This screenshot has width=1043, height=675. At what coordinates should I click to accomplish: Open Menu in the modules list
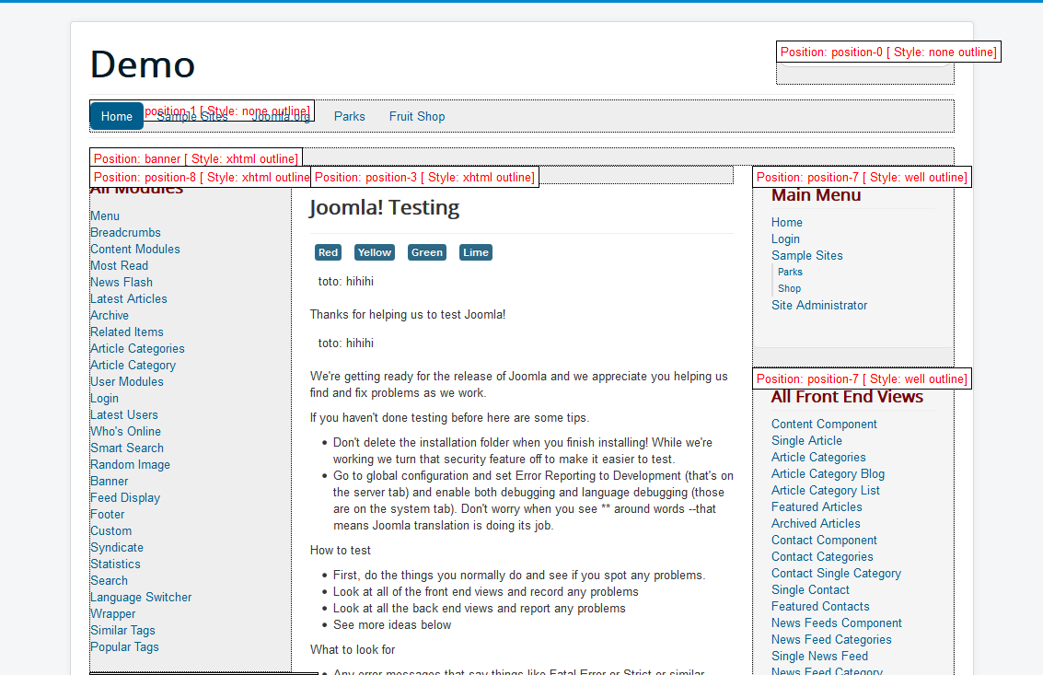pyautogui.click(x=105, y=215)
